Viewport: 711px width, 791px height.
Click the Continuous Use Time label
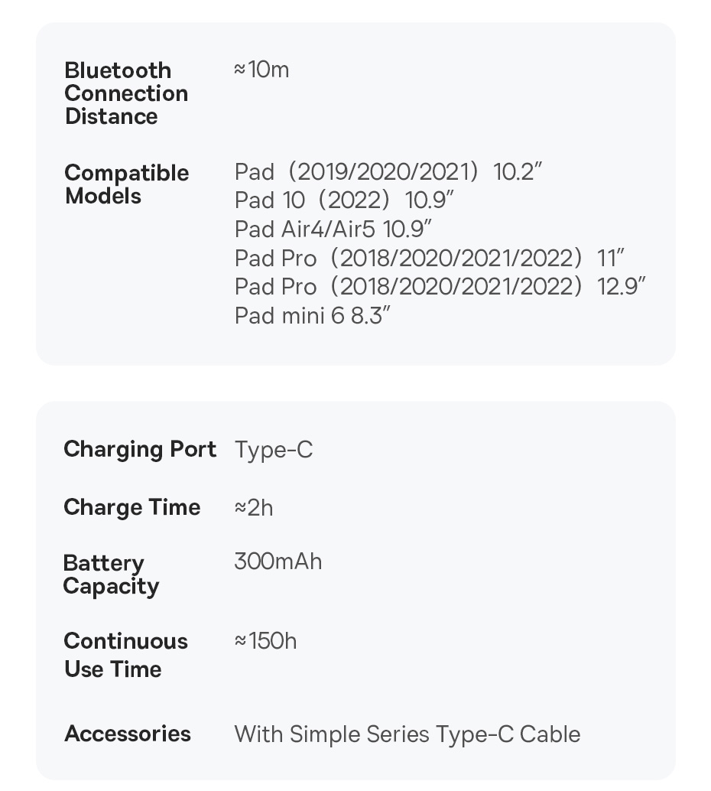125,655
